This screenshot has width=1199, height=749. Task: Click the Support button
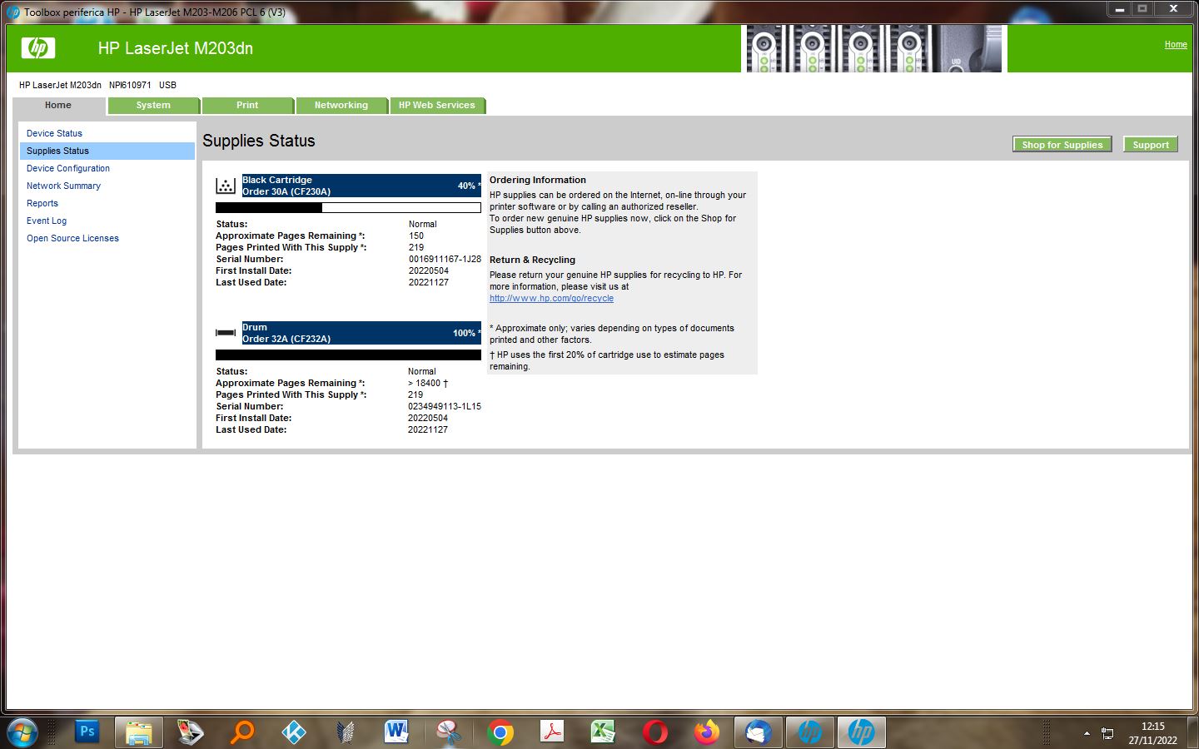click(x=1151, y=145)
